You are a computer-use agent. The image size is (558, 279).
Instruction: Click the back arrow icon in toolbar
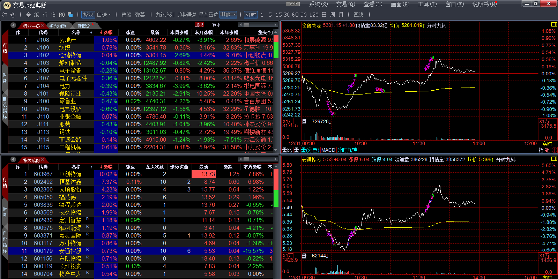coord(5,15)
